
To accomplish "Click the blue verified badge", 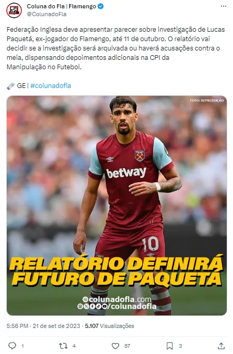I will [x=101, y=6].
